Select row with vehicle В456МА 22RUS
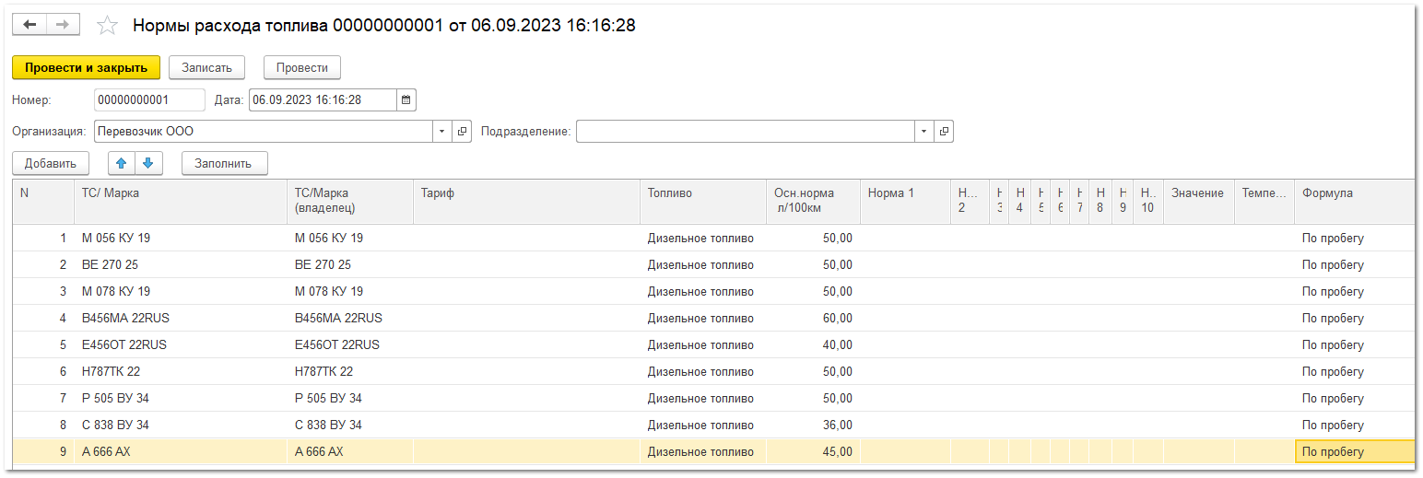Screen dimensions: 1423x478 point(125,319)
